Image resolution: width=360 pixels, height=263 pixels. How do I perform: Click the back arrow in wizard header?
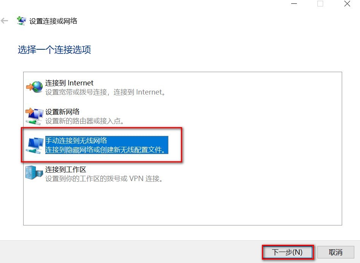click(4, 21)
